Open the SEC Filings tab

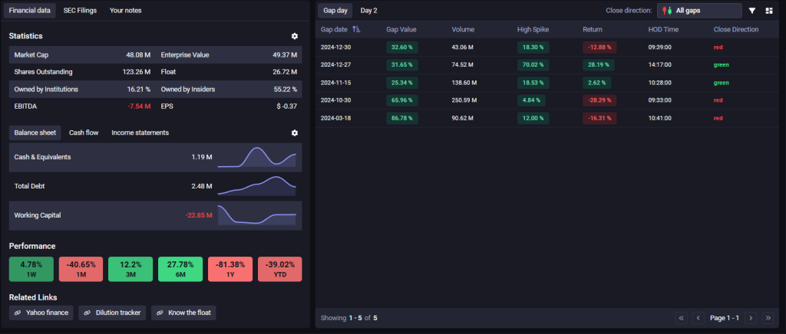80,11
